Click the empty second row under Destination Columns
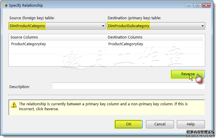The height and width of the screenshot is (140, 218). pos(154,50)
